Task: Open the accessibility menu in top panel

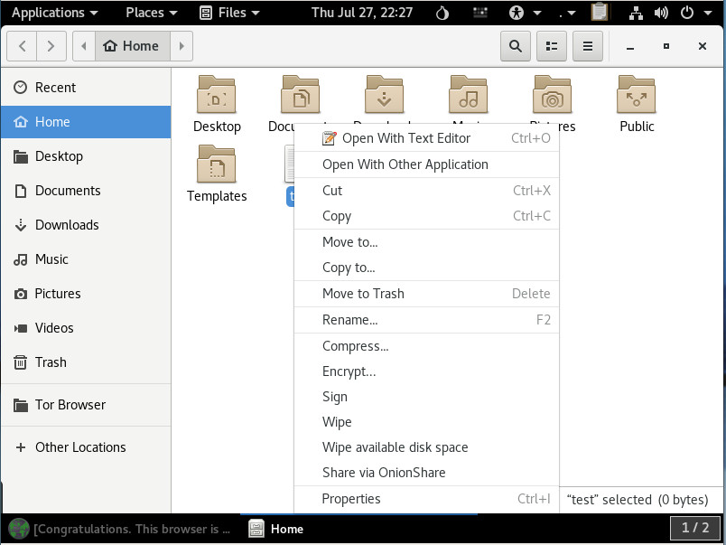Action: (517, 13)
